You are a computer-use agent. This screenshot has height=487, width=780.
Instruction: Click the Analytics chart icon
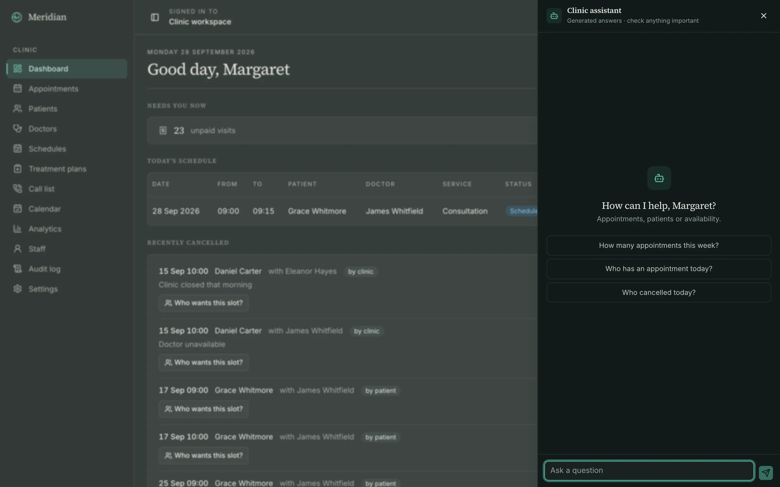coord(17,229)
